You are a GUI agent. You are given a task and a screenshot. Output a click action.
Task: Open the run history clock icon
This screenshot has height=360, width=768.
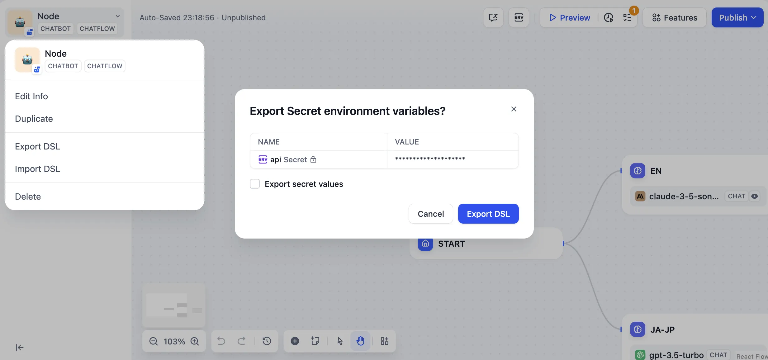pyautogui.click(x=608, y=18)
